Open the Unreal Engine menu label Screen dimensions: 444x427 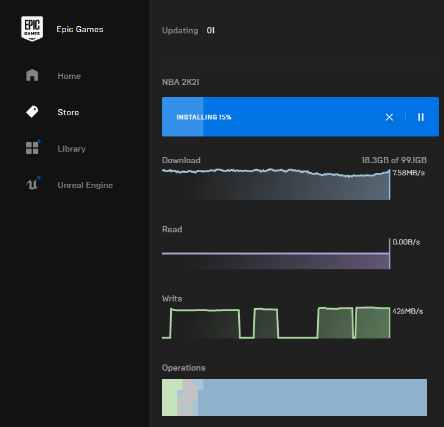pyautogui.click(x=85, y=185)
